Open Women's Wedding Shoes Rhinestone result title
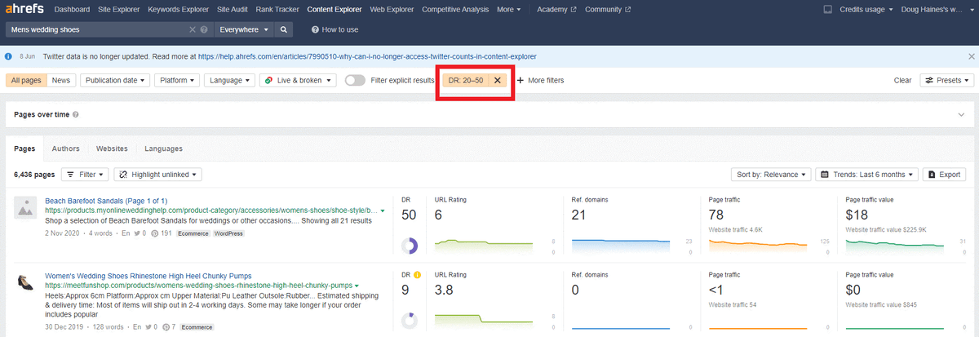 click(148, 276)
